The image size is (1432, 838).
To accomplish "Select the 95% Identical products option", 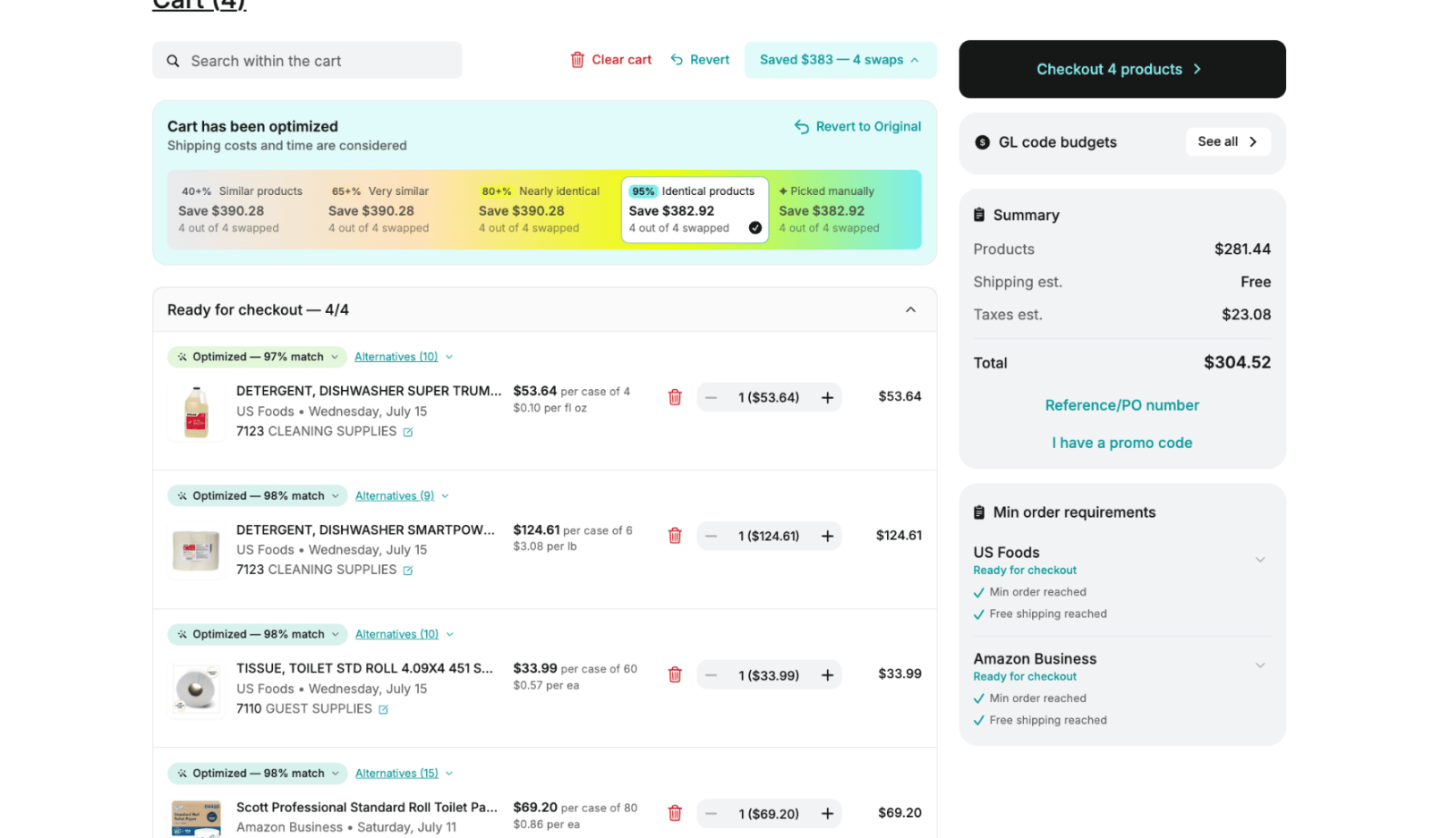I will pyautogui.click(x=695, y=210).
